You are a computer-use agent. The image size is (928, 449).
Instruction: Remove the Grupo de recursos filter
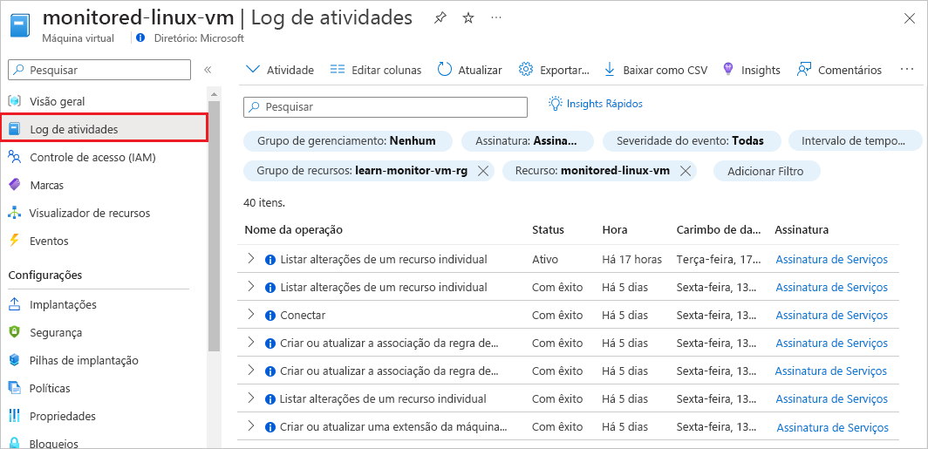(x=482, y=171)
